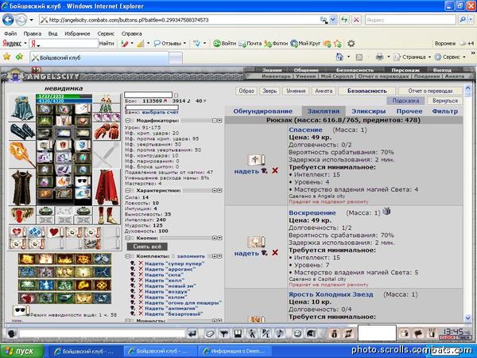This screenshot has width=477, height=358.
Task: Open the address bar dropdown arrow
Action: [x=333, y=20]
